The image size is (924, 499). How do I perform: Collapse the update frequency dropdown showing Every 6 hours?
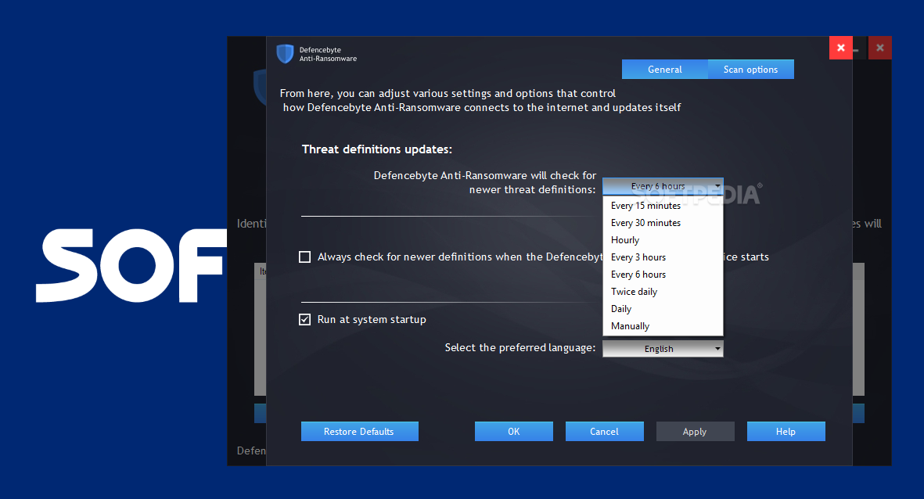click(663, 186)
